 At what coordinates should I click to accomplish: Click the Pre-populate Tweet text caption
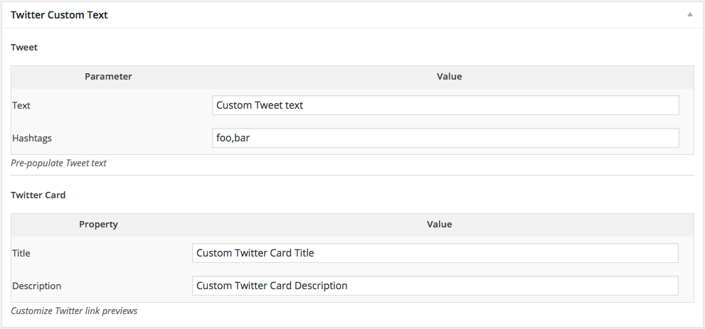pos(58,163)
